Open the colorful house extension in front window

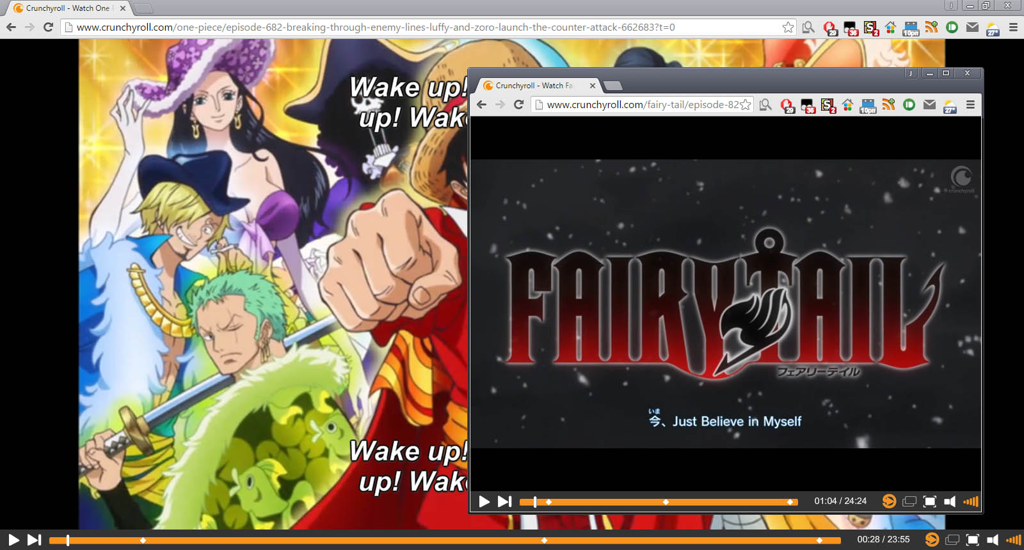point(847,104)
